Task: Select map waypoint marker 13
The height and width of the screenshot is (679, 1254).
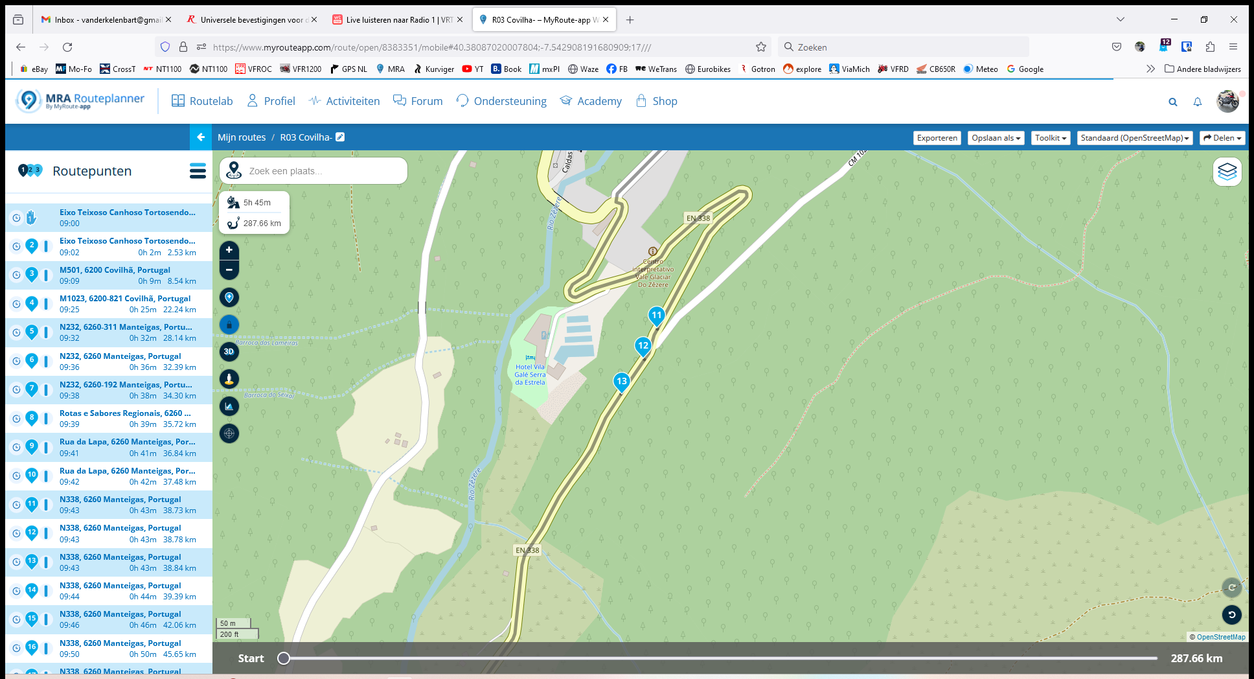Action: 622,382
